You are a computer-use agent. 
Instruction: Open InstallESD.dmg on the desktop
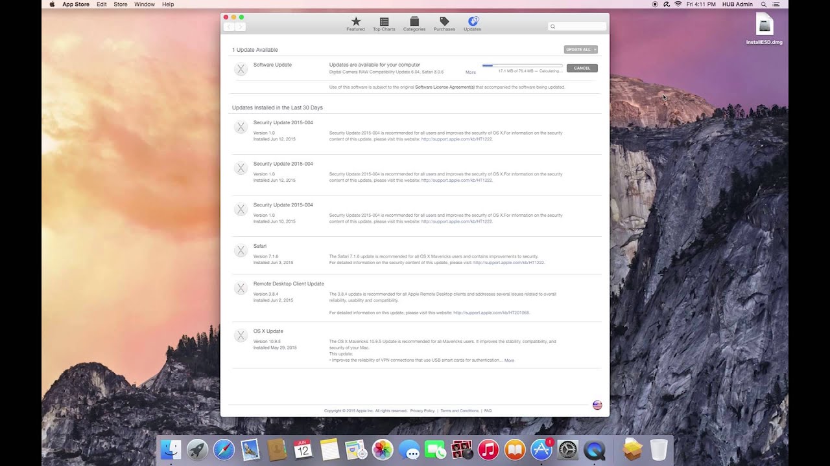click(x=765, y=28)
